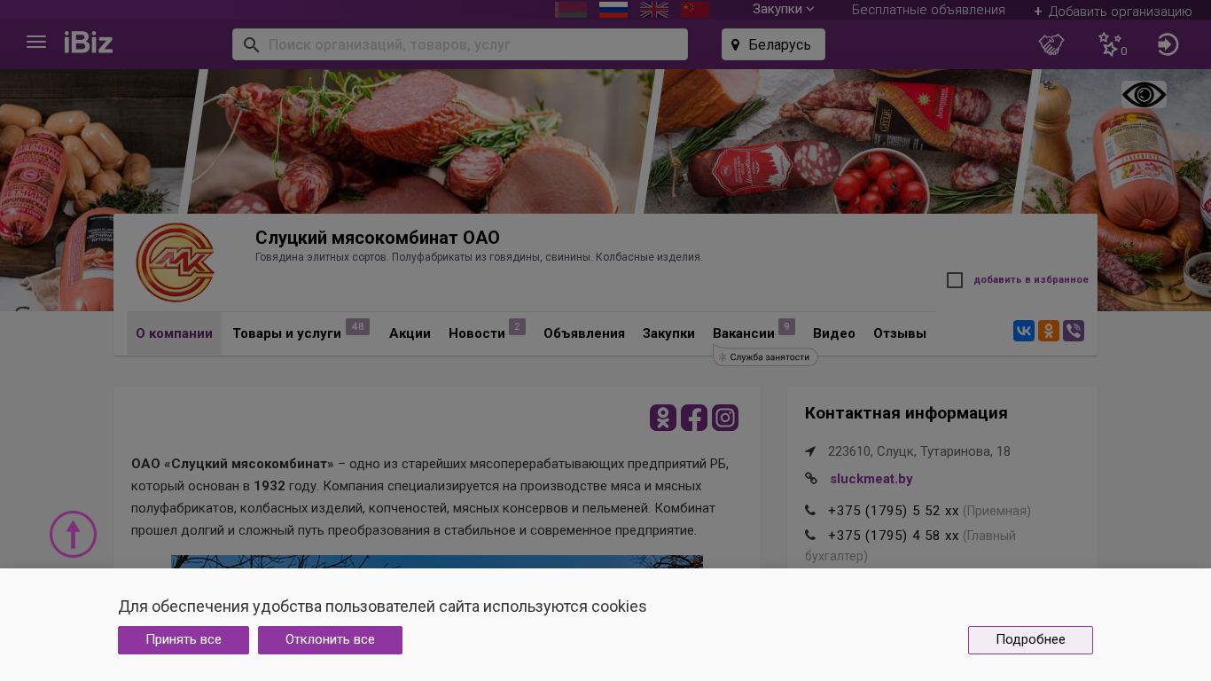Click address '223610, Слуцк, Тутаринова, 18'
1211x681 pixels.
pyautogui.click(x=919, y=451)
